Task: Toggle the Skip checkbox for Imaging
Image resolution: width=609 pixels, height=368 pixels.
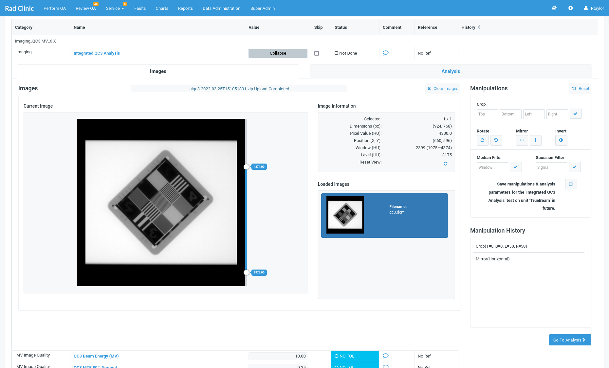Action: pyautogui.click(x=317, y=53)
